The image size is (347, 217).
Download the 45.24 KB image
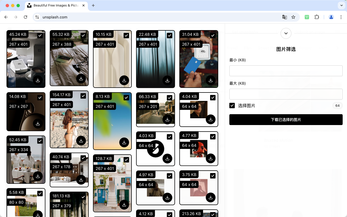[38, 80]
